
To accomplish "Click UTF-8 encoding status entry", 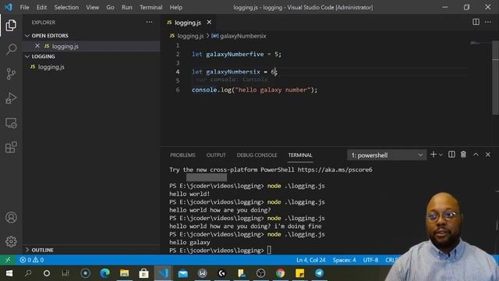I will (371, 260).
